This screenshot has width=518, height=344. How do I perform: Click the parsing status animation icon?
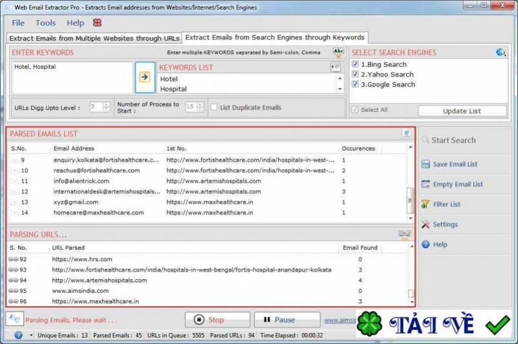14,319
